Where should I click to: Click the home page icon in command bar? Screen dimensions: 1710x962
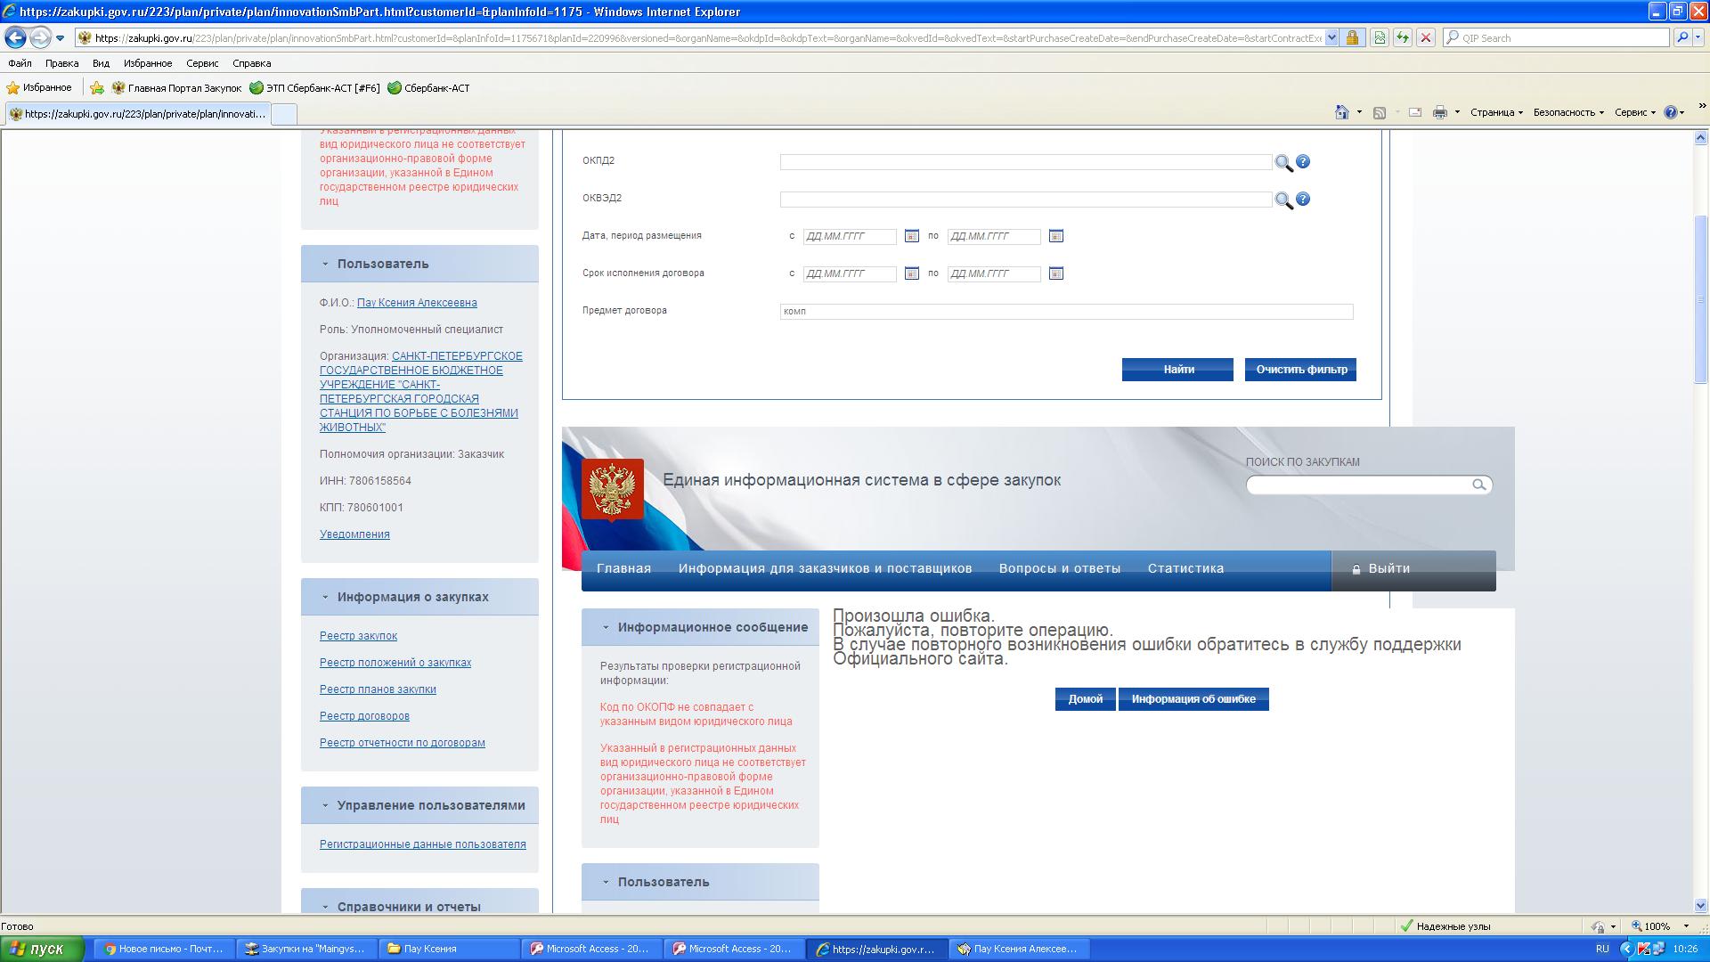coord(1342,112)
